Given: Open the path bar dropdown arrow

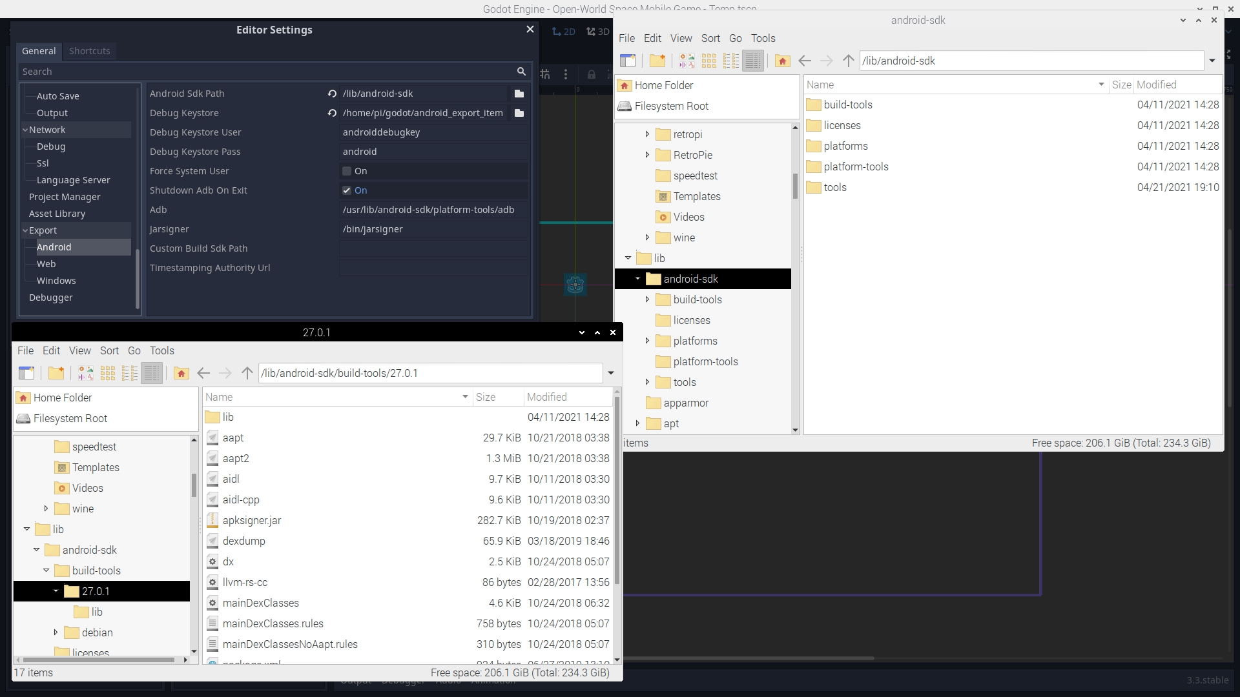Looking at the screenshot, I should point(1212,61).
